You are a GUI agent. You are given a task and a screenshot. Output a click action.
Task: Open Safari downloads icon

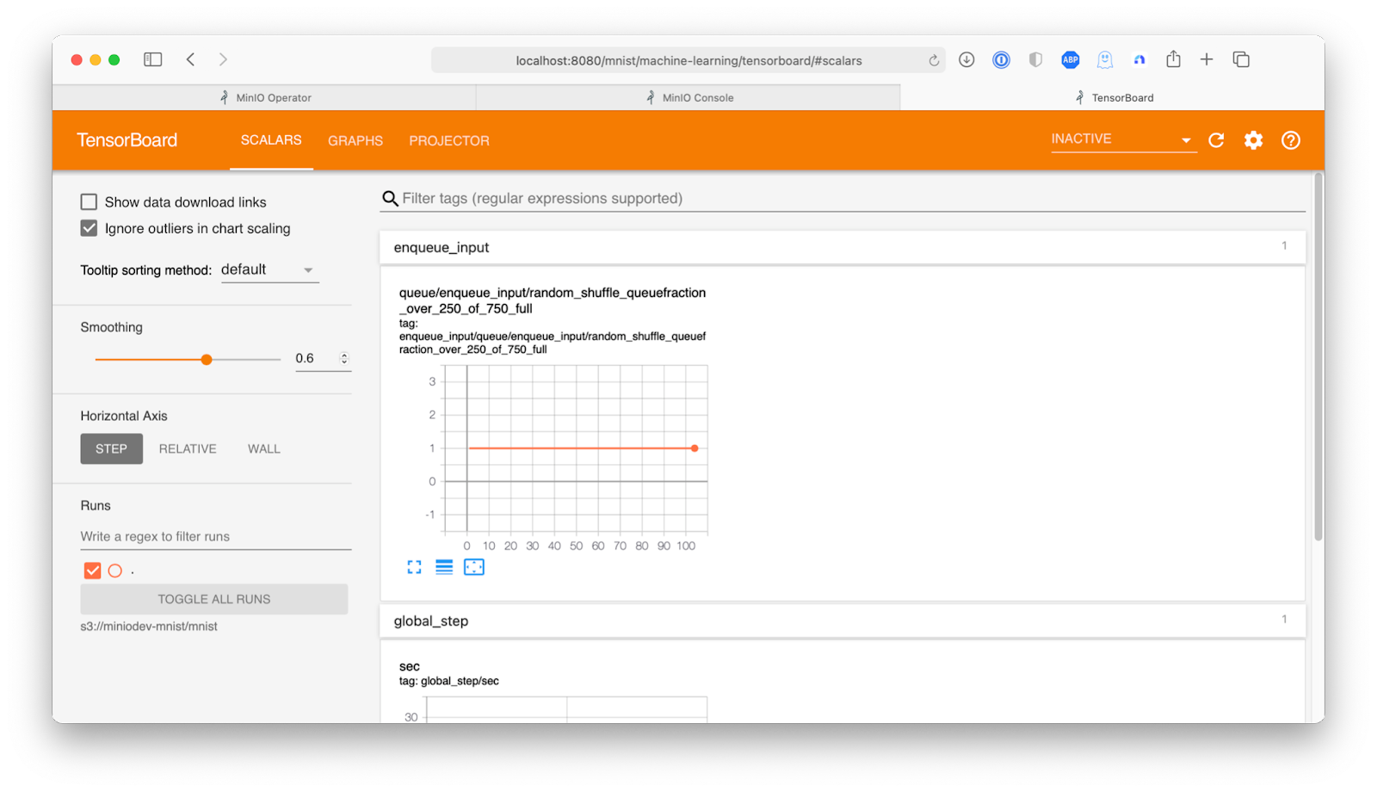(x=966, y=59)
